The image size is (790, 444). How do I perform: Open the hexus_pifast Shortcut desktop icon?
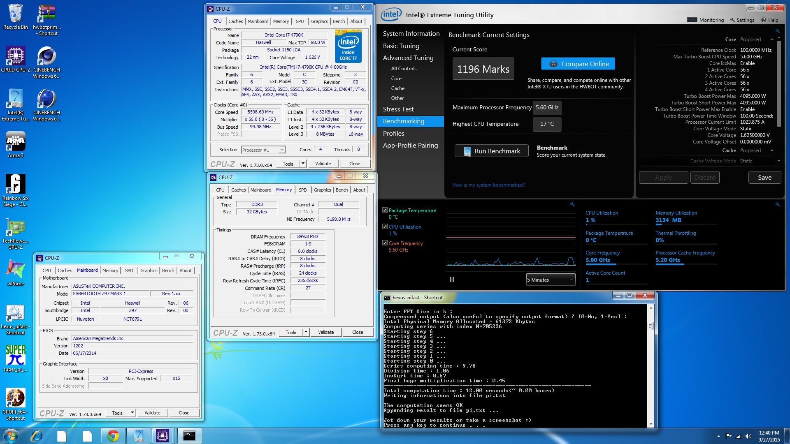coord(16,319)
